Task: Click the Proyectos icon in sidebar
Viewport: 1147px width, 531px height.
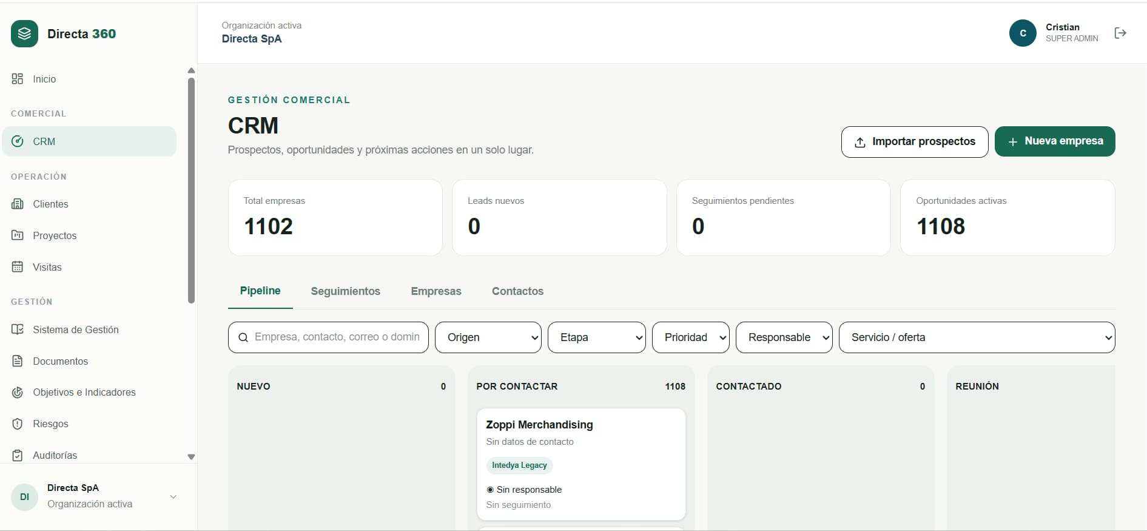Action: (x=18, y=235)
